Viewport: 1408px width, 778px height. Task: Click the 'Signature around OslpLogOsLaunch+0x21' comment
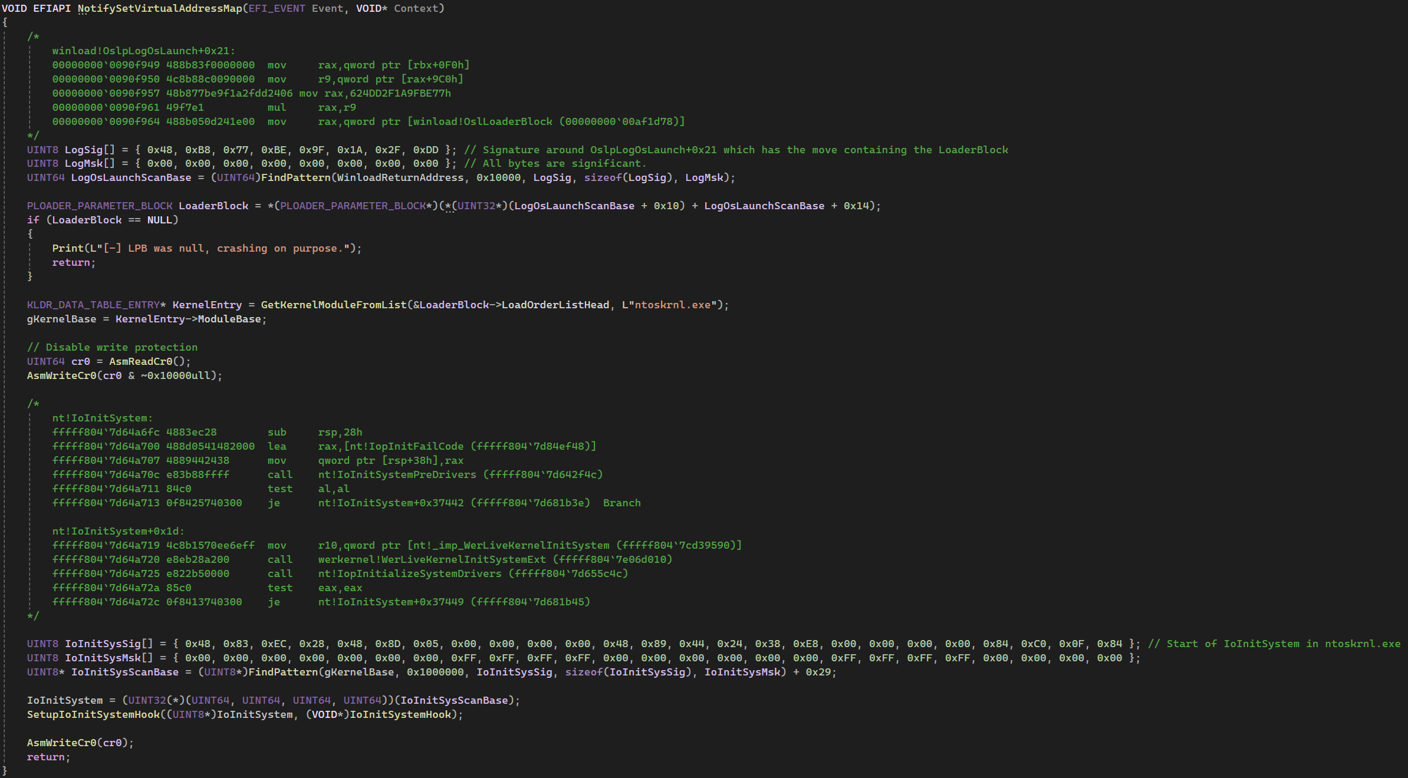[736, 150]
